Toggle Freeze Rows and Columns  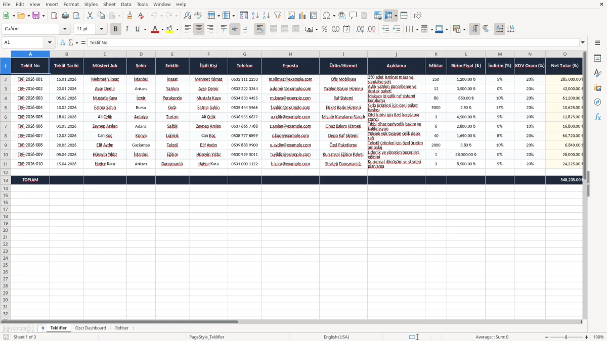coord(388,16)
